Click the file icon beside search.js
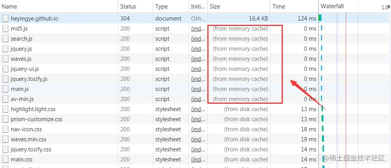This screenshot has height=168, width=391. tap(5, 39)
